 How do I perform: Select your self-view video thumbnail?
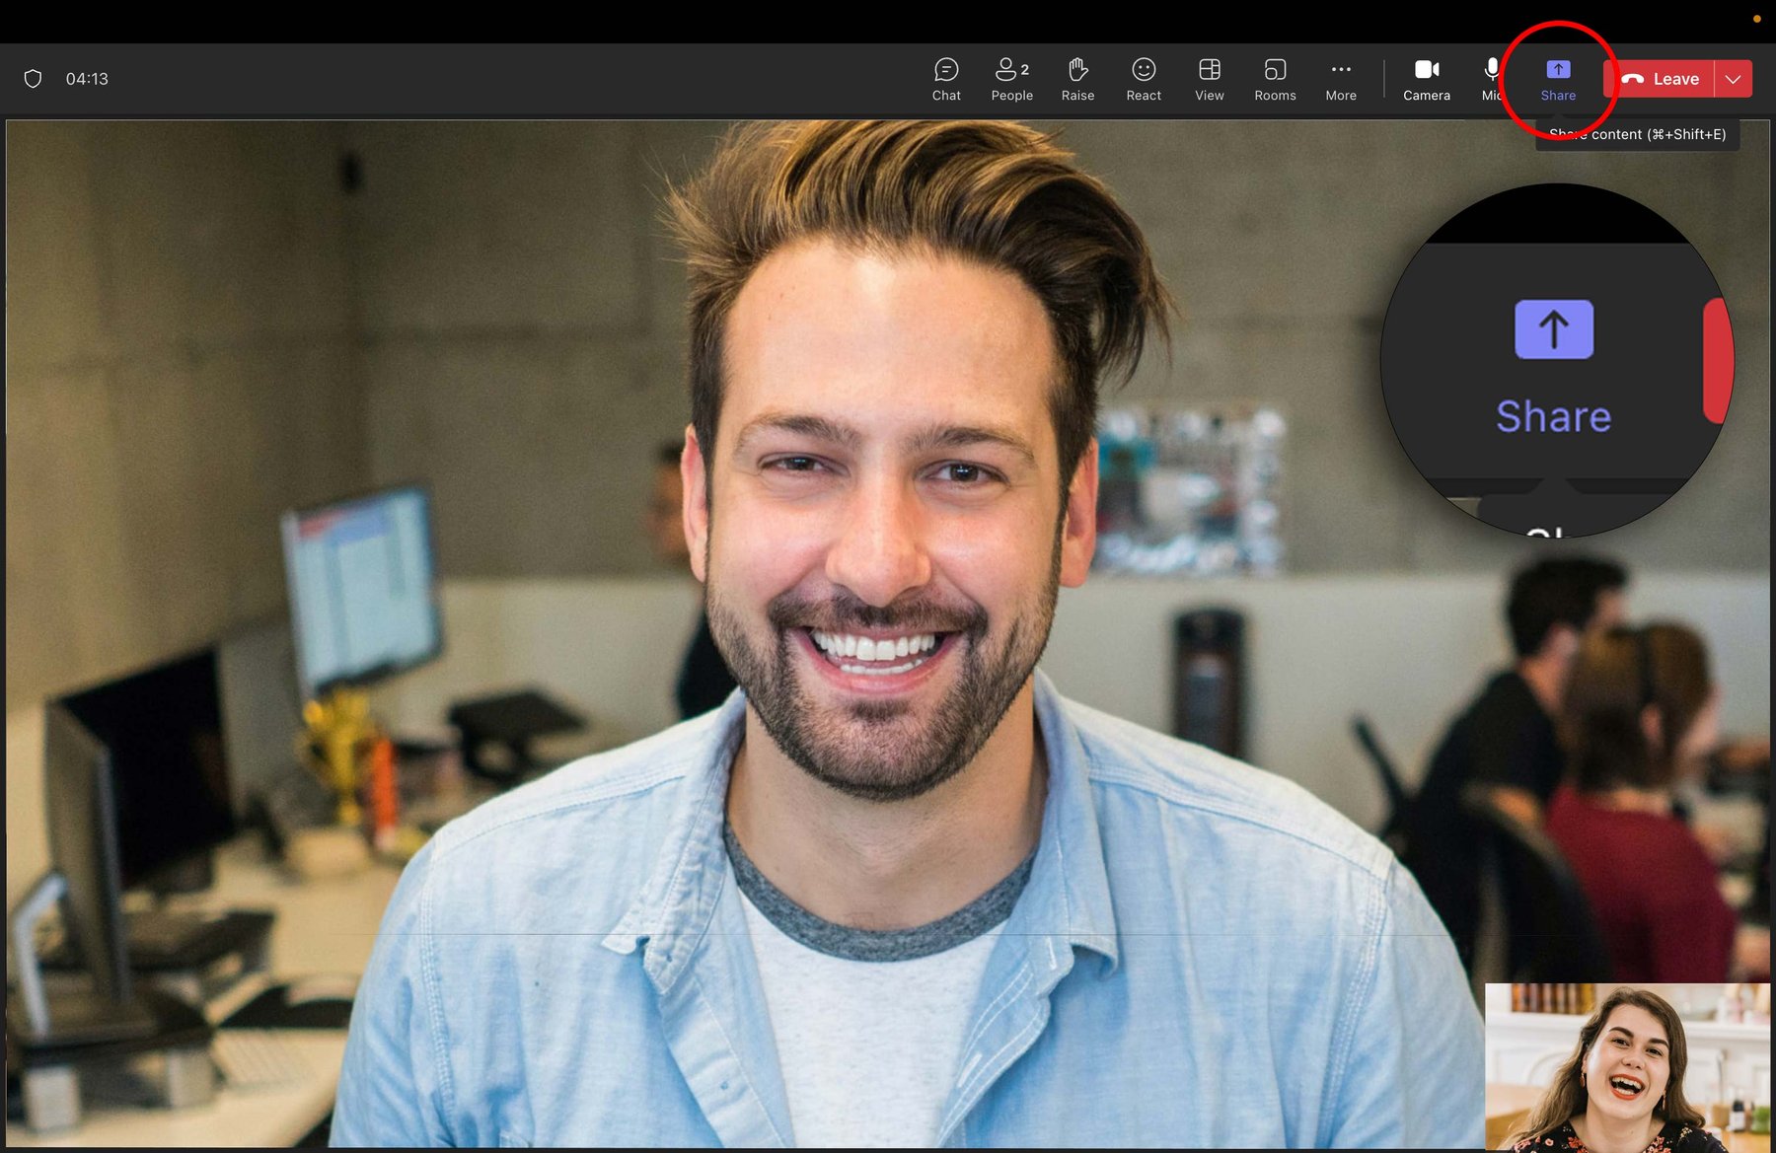(1628, 1065)
